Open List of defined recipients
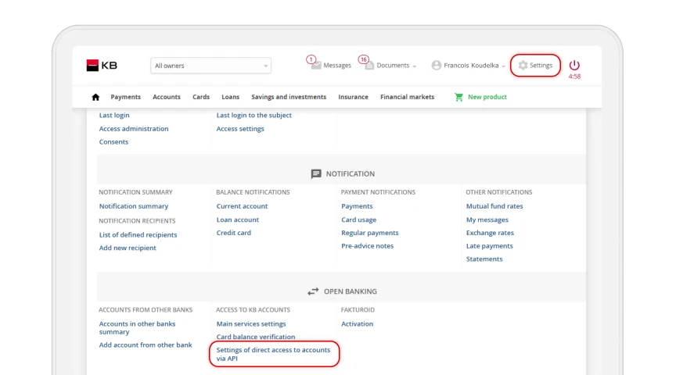The height and width of the screenshot is (375, 676). point(138,234)
